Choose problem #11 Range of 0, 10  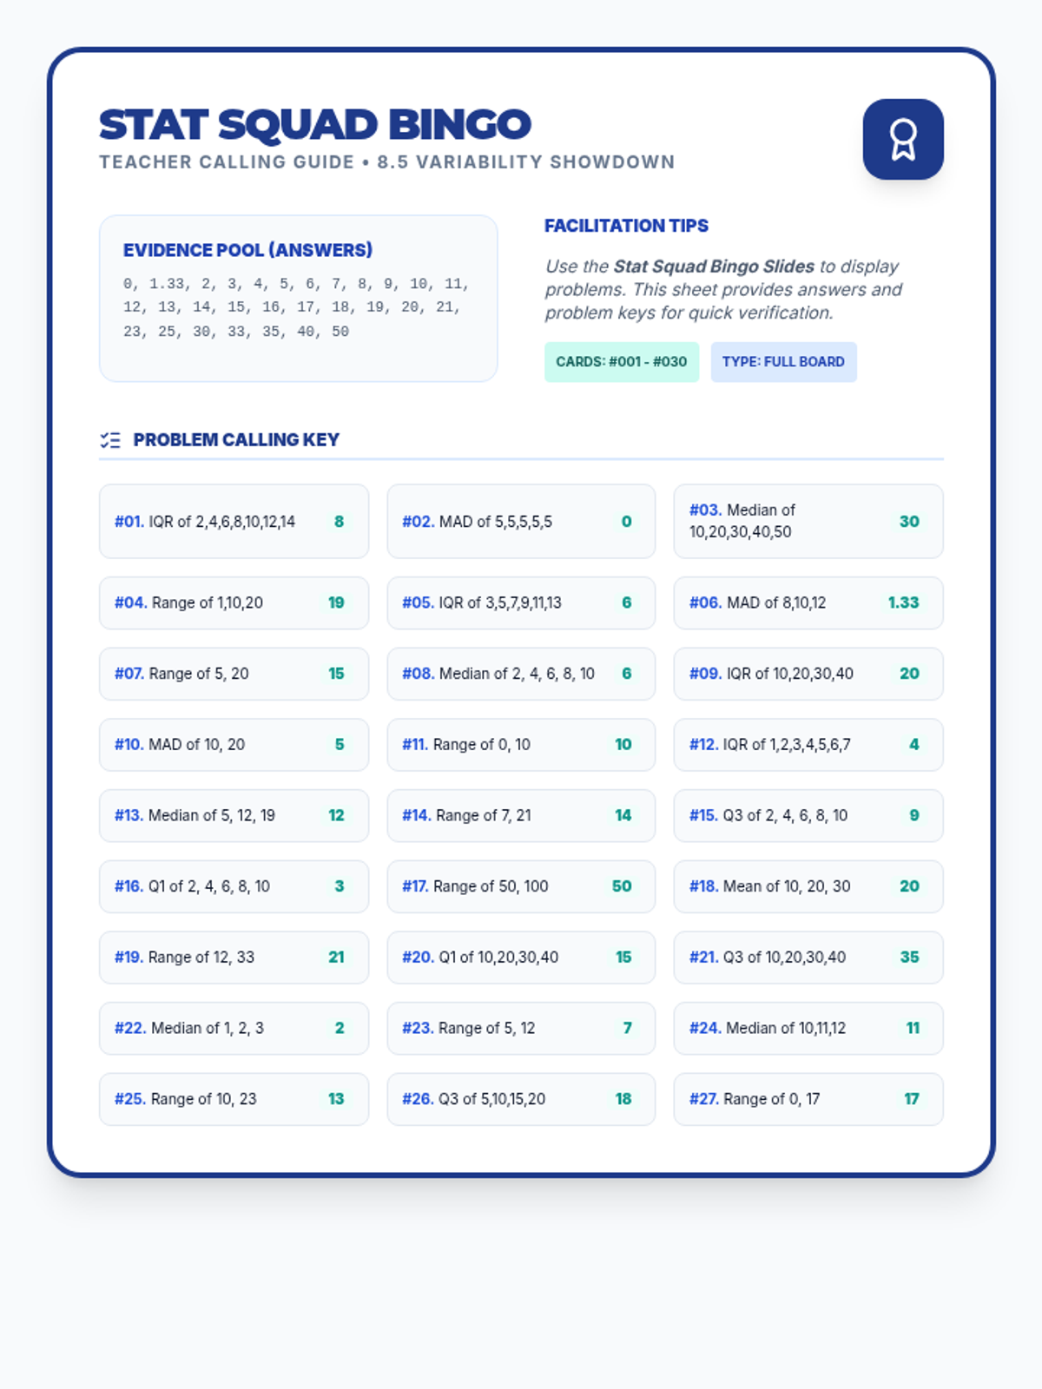tap(521, 745)
